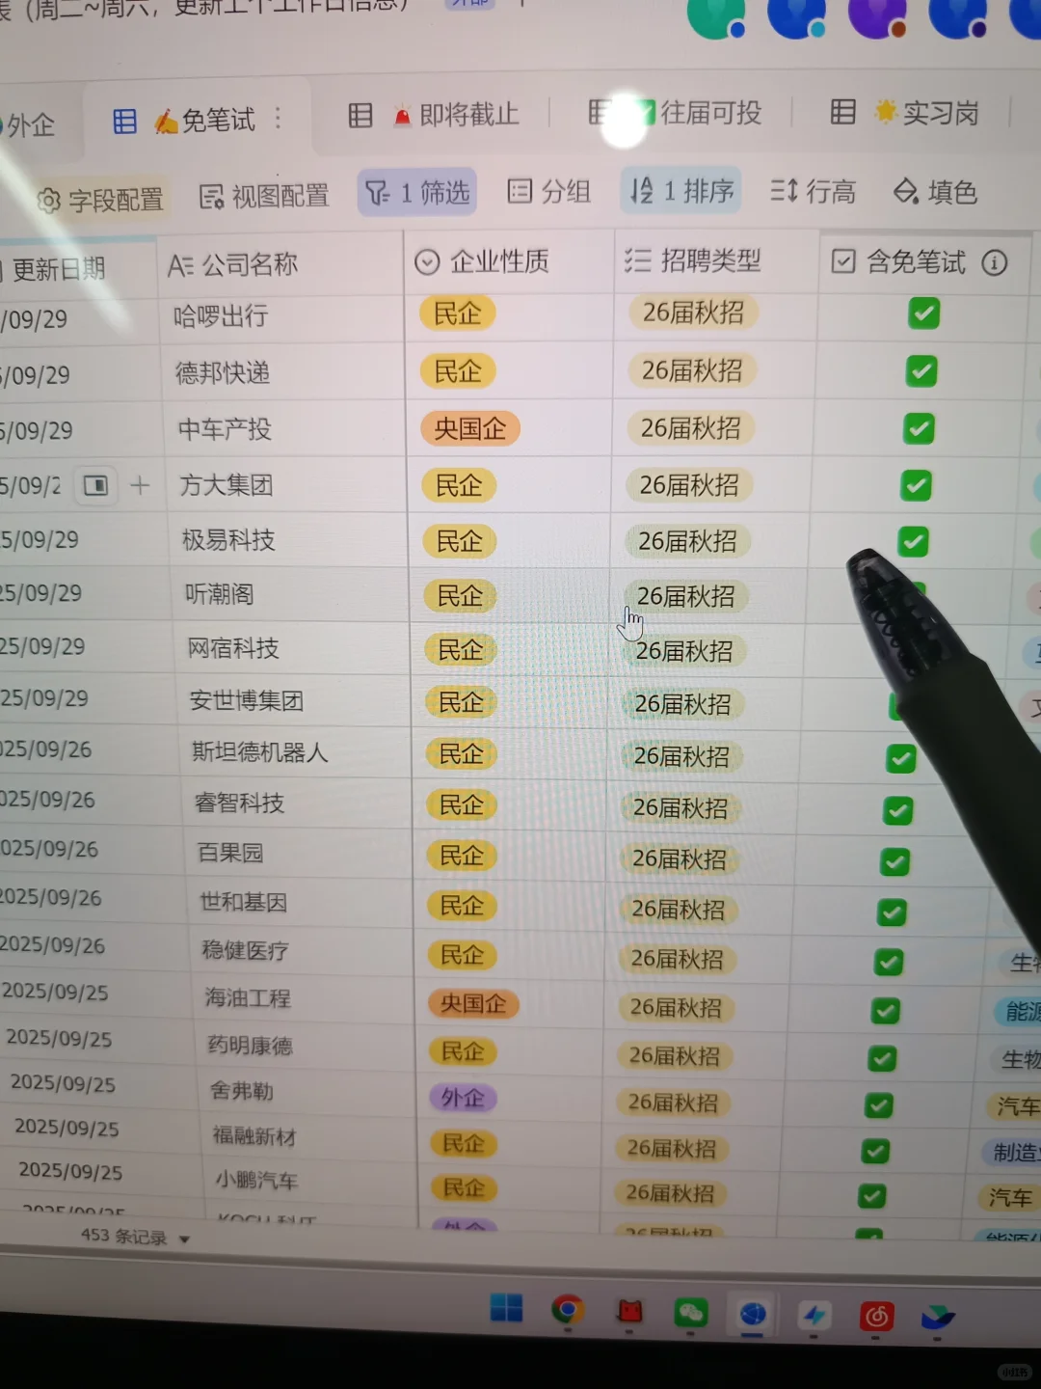
Task: Open the 453 条记录 count dropdown
Action: pos(135,1237)
